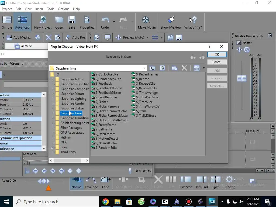This screenshot has height=207, width=276.
Task: Open the Insert menu
Action: (x=39, y=9)
